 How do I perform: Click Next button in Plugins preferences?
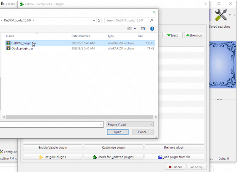pos(172,35)
